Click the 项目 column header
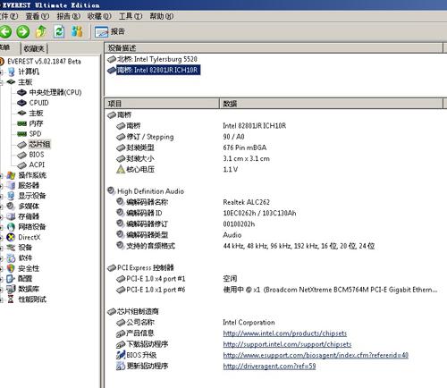The height and width of the screenshot is (388, 447). 162,104
